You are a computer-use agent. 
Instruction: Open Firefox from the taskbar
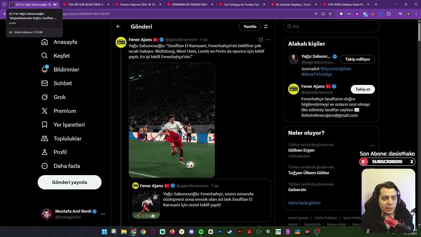click(x=172, y=232)
